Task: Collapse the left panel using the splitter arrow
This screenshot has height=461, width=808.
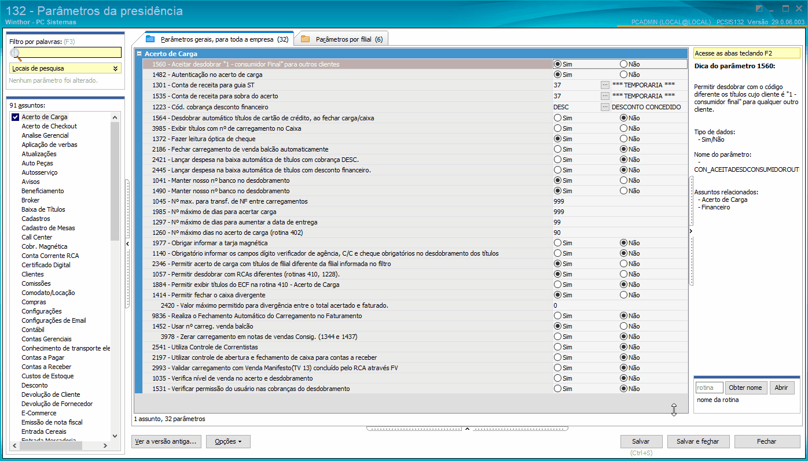Action: tap(127, 244)
